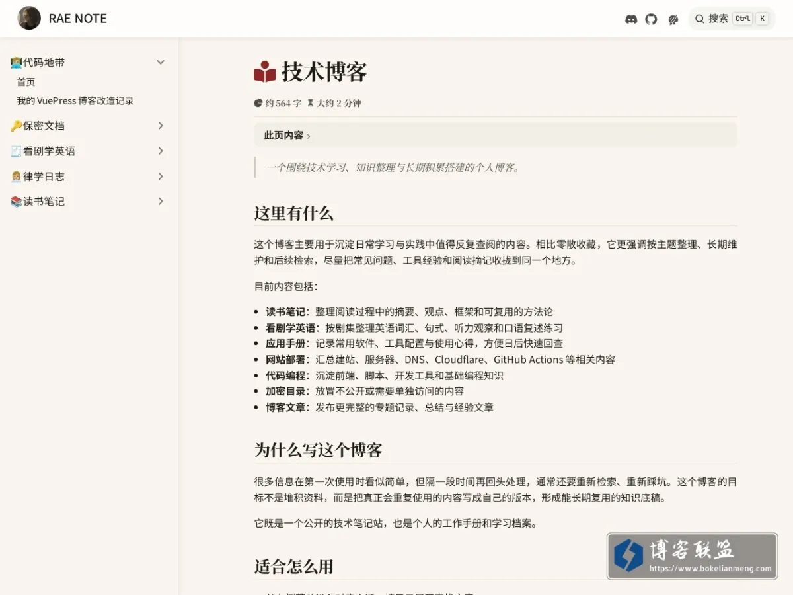
Task: Click the bold 博客文章 list item
Action: 285,407
